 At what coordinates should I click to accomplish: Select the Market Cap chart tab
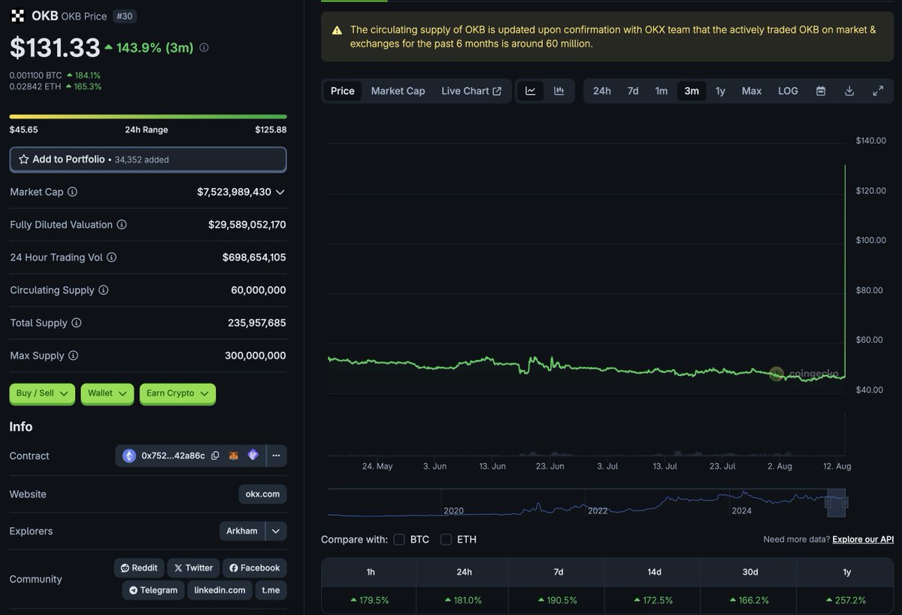click(398, 91)
